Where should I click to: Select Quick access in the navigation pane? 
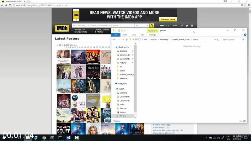124,47
